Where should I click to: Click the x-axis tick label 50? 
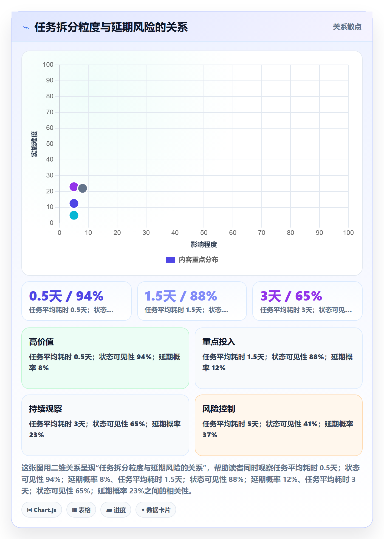point(204,233)
